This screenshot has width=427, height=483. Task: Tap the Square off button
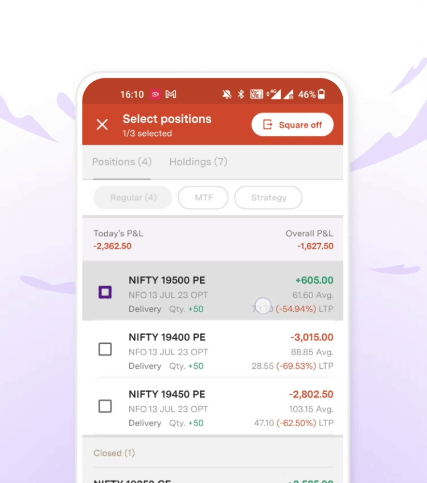pos(292,125)
